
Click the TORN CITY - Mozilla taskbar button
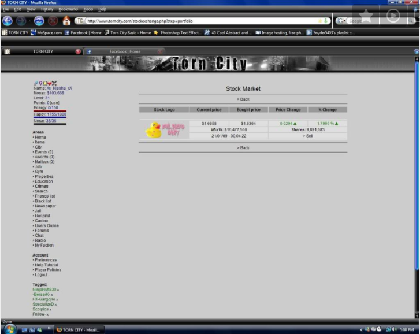pos(79,330)
